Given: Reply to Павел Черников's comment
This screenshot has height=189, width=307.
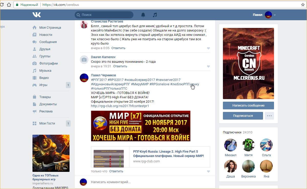Looking at the screenshot, I should click(116, 171).
